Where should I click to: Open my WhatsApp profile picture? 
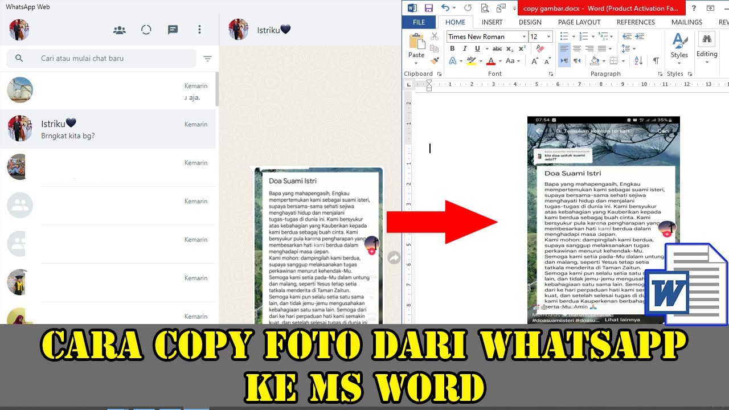pyautogui.click(x=19, y=30)
